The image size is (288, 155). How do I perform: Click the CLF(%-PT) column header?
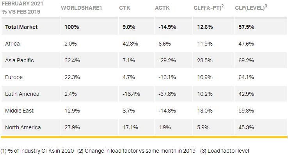pyautogui.click(x=208, y=7)
